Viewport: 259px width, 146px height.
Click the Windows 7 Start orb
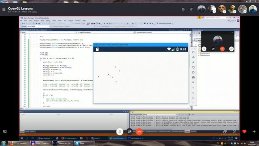(x=4, y=143)
